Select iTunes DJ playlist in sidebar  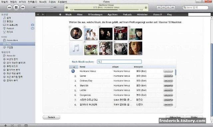pyautogui.click(x=11, y=56)
